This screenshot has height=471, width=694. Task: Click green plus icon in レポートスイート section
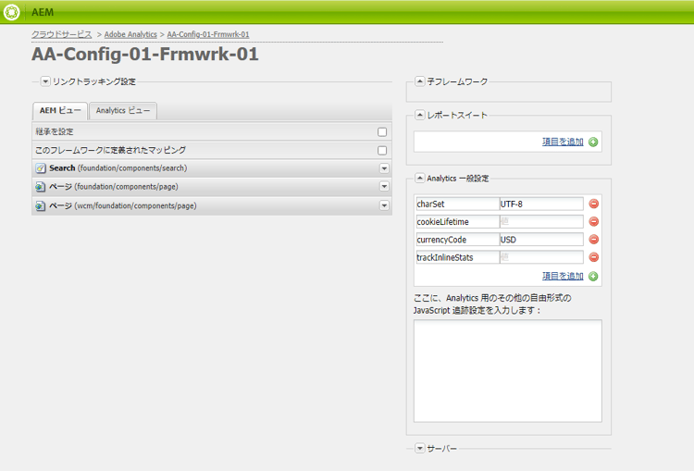point(593,143)
